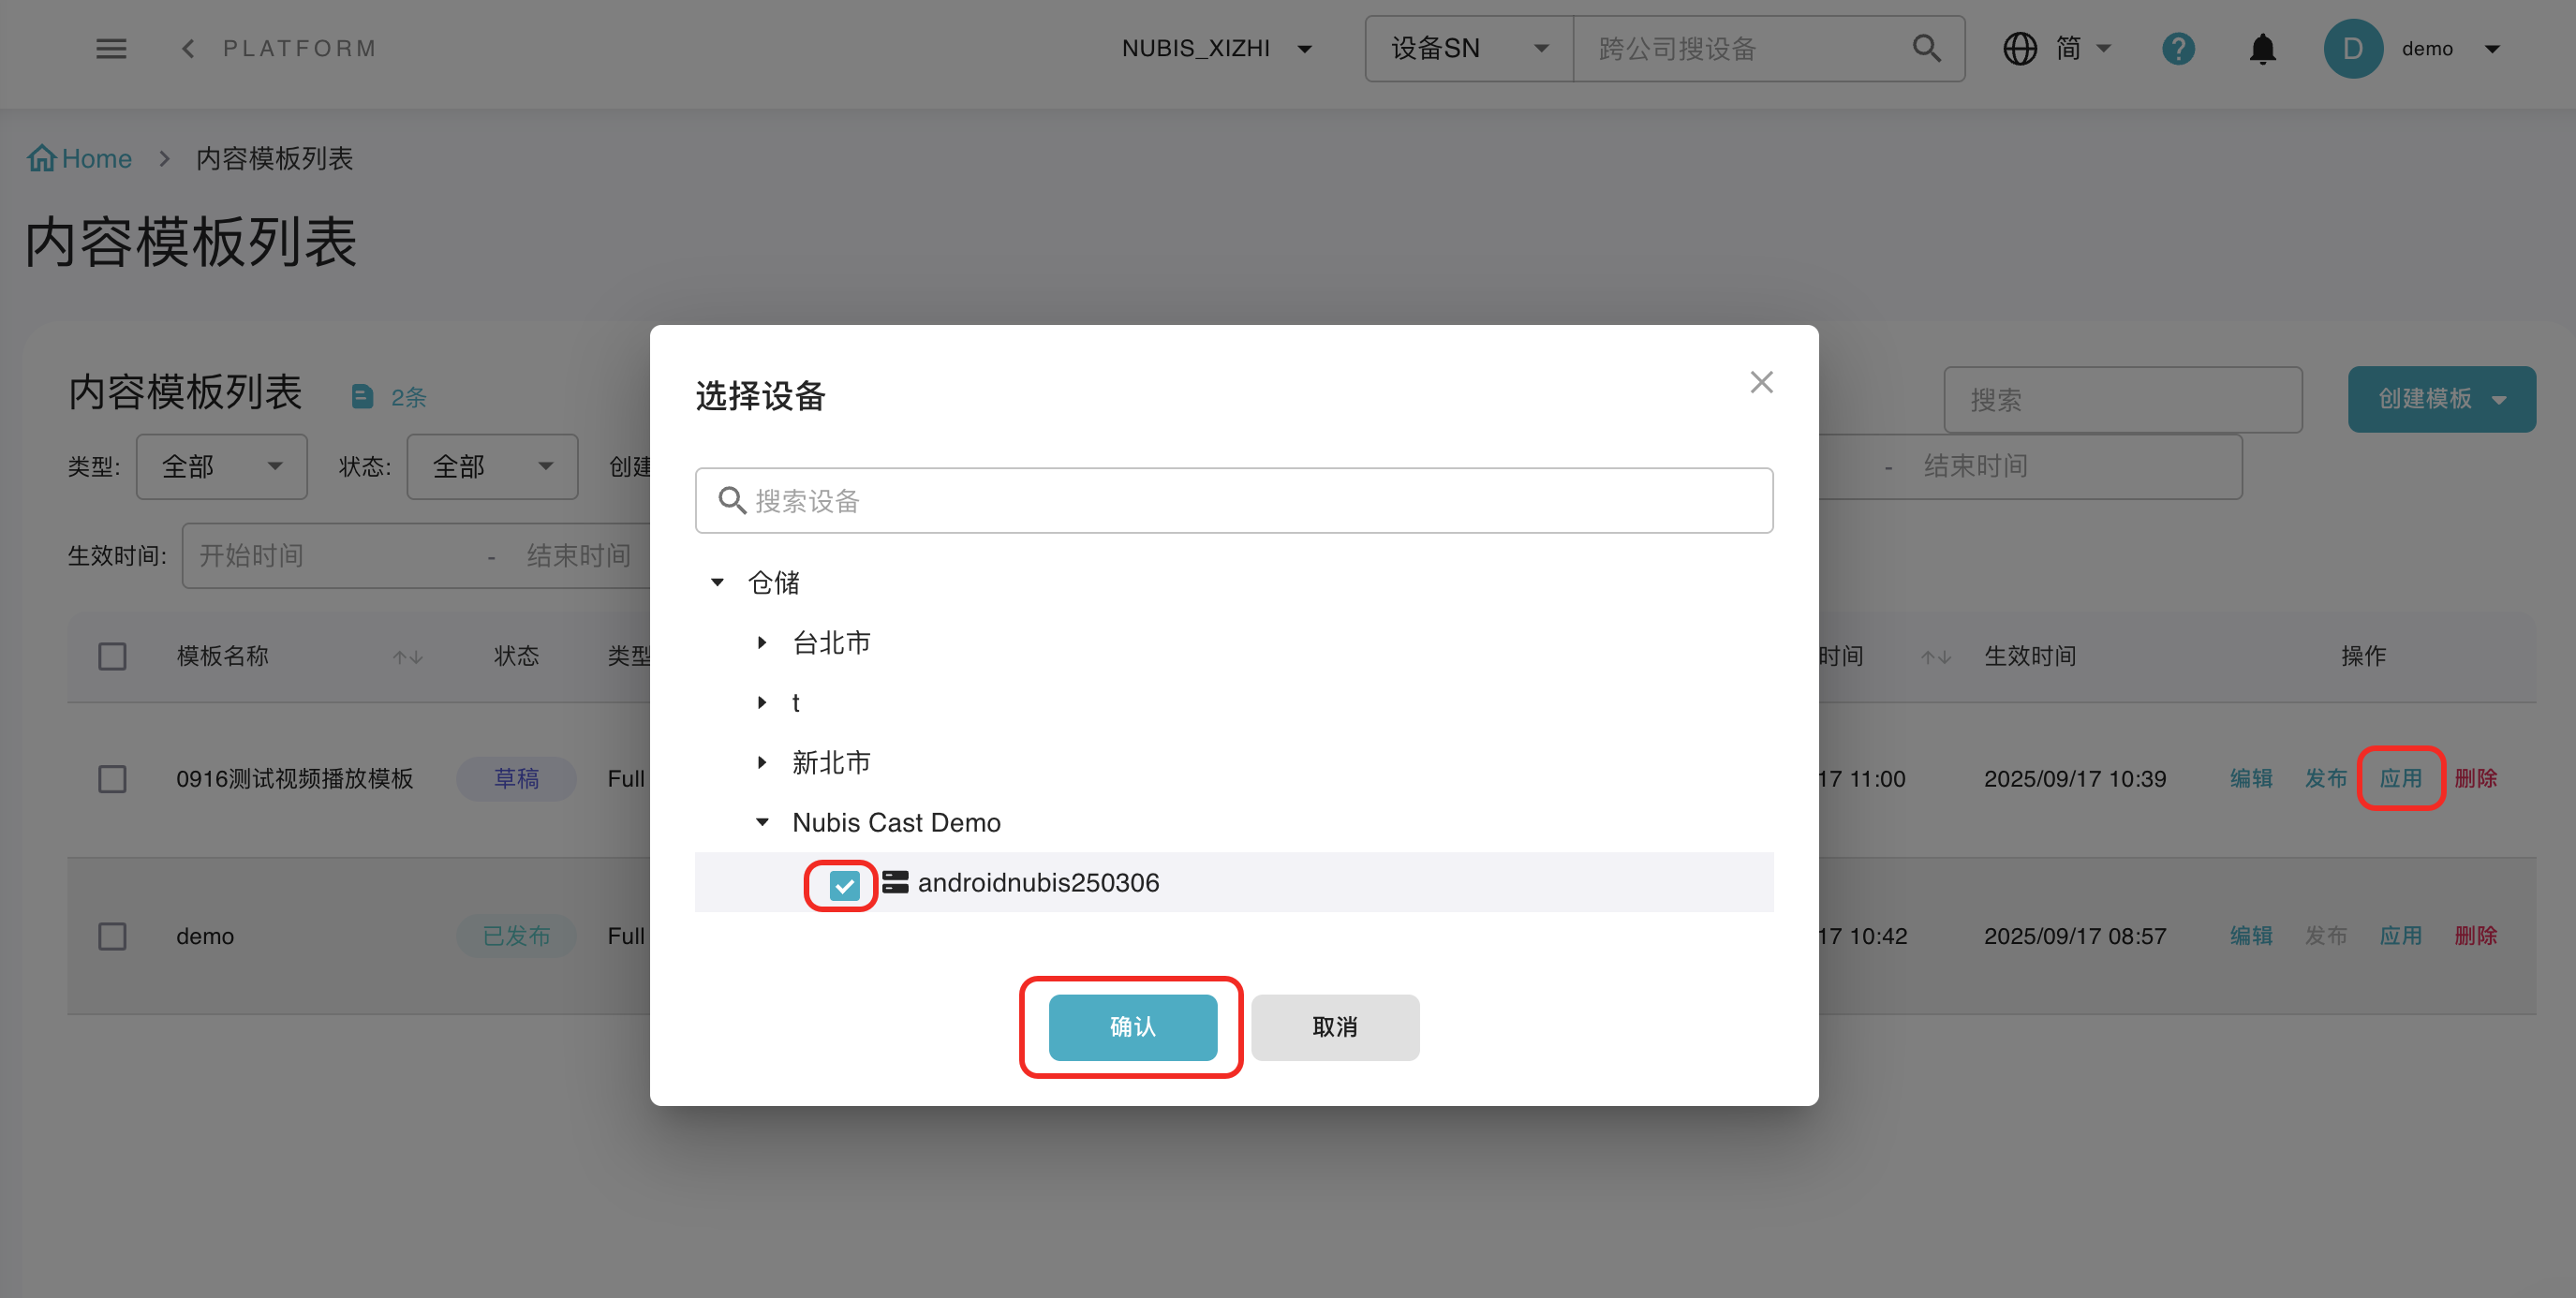Click the 搜索设备 search field
The height and width of the screenshot is (1298, 2576).
pyautogui.click(x=1234, y=500)
